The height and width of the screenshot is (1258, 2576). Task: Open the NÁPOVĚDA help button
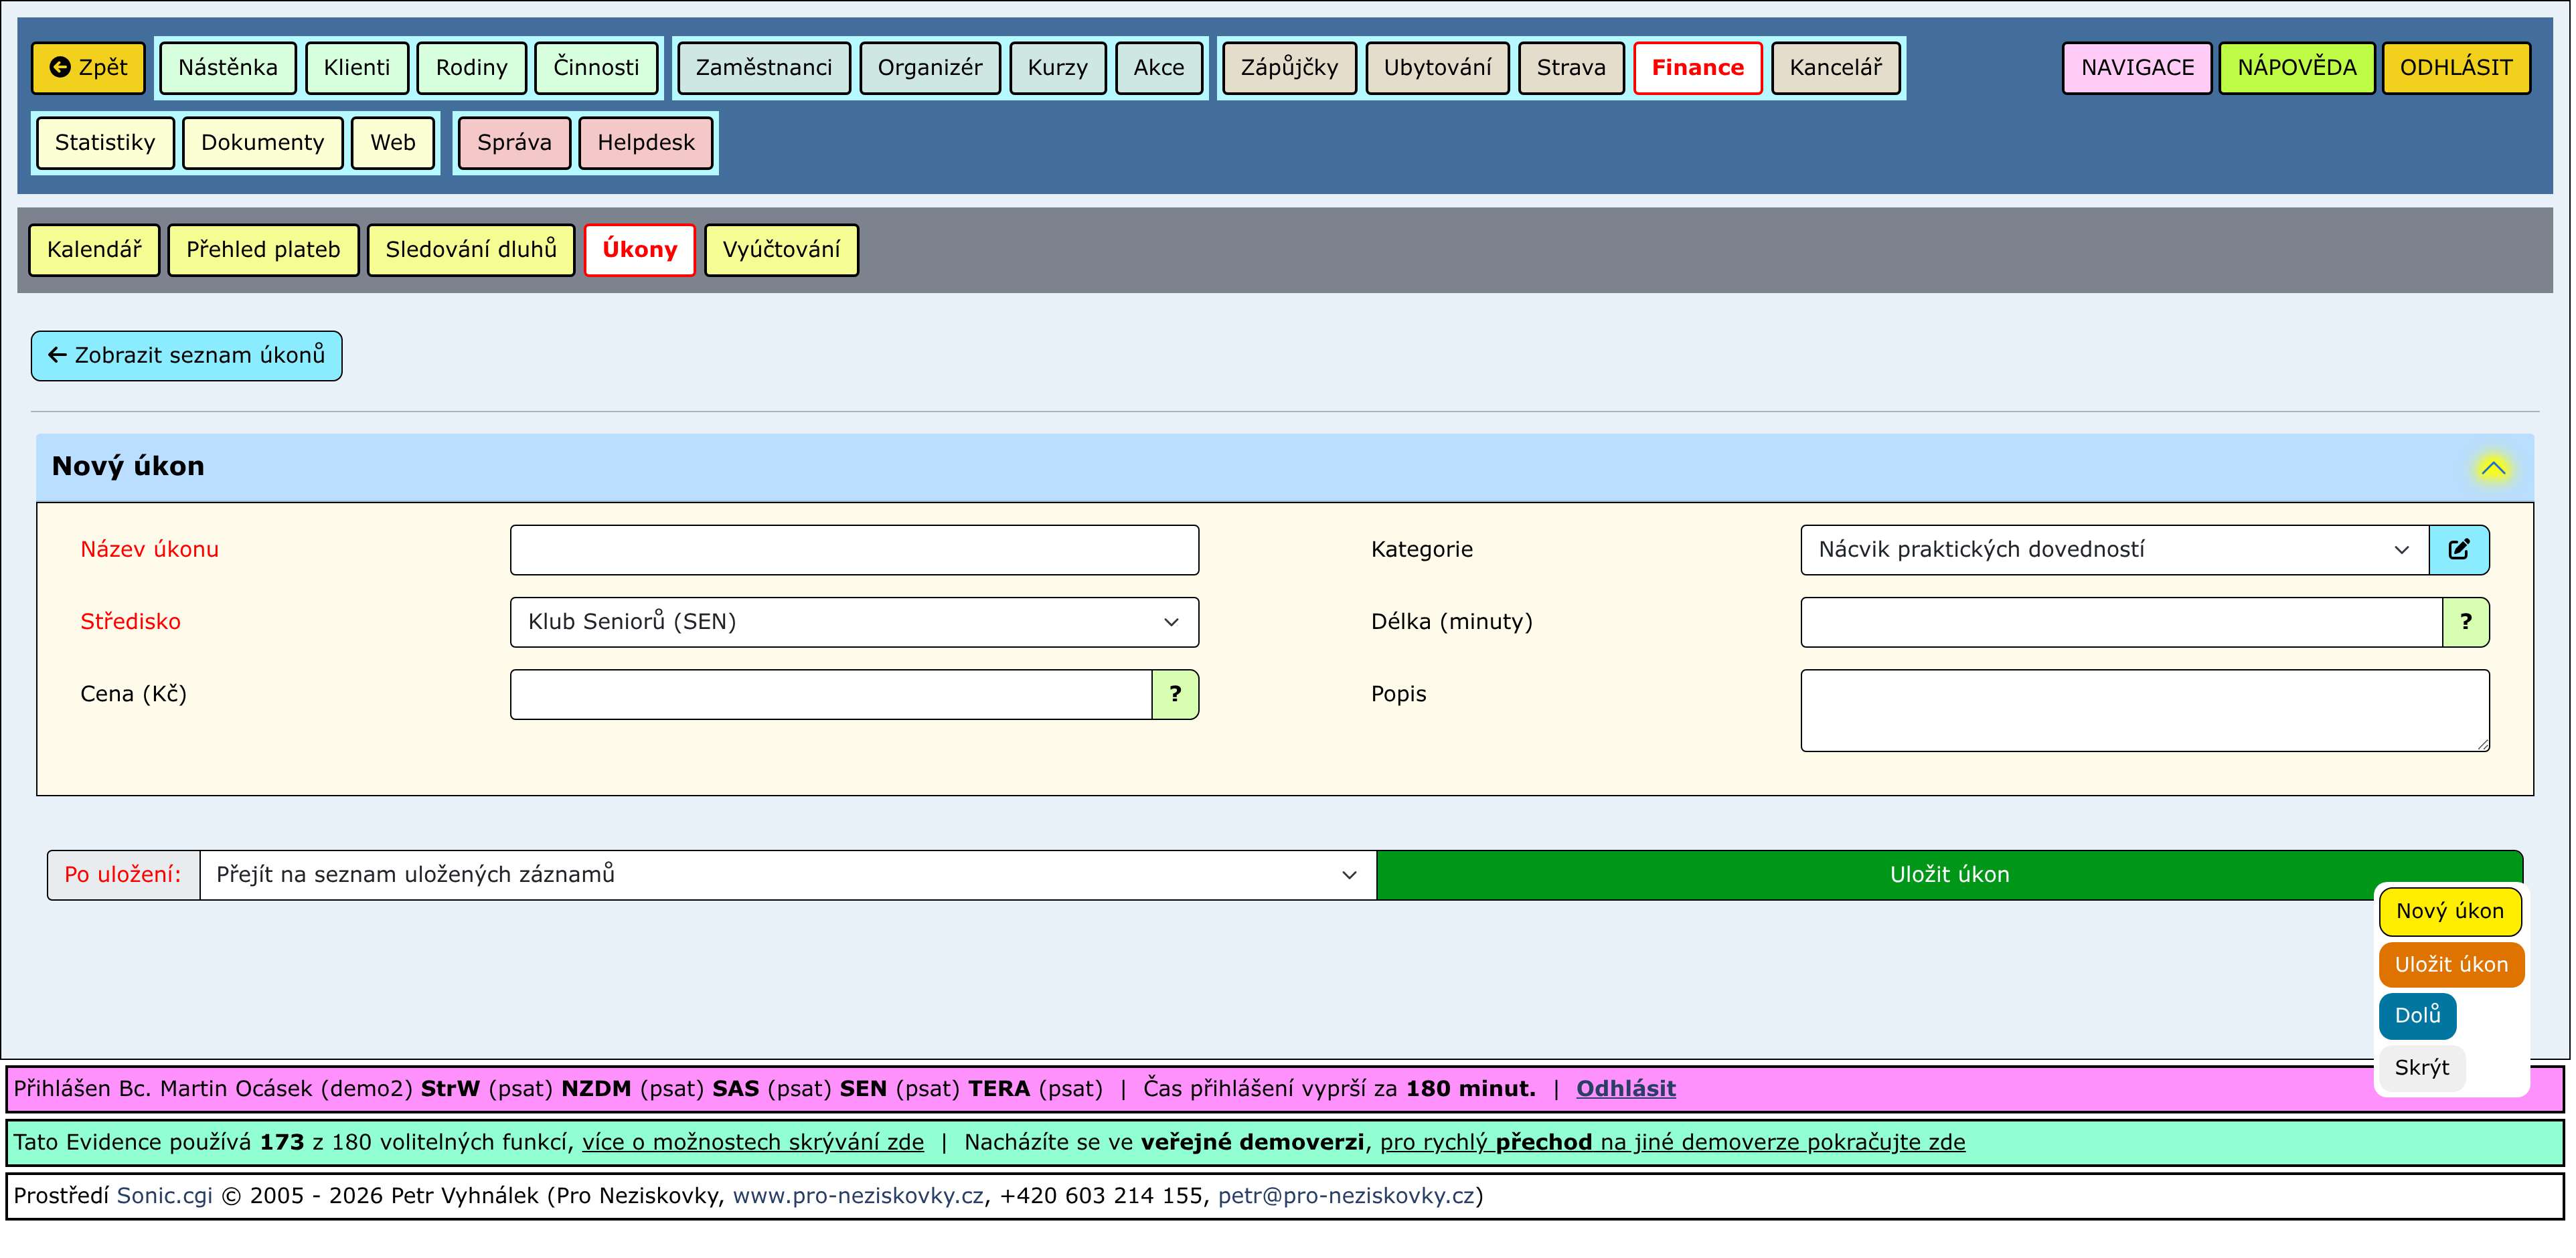tap(2296, 68)
